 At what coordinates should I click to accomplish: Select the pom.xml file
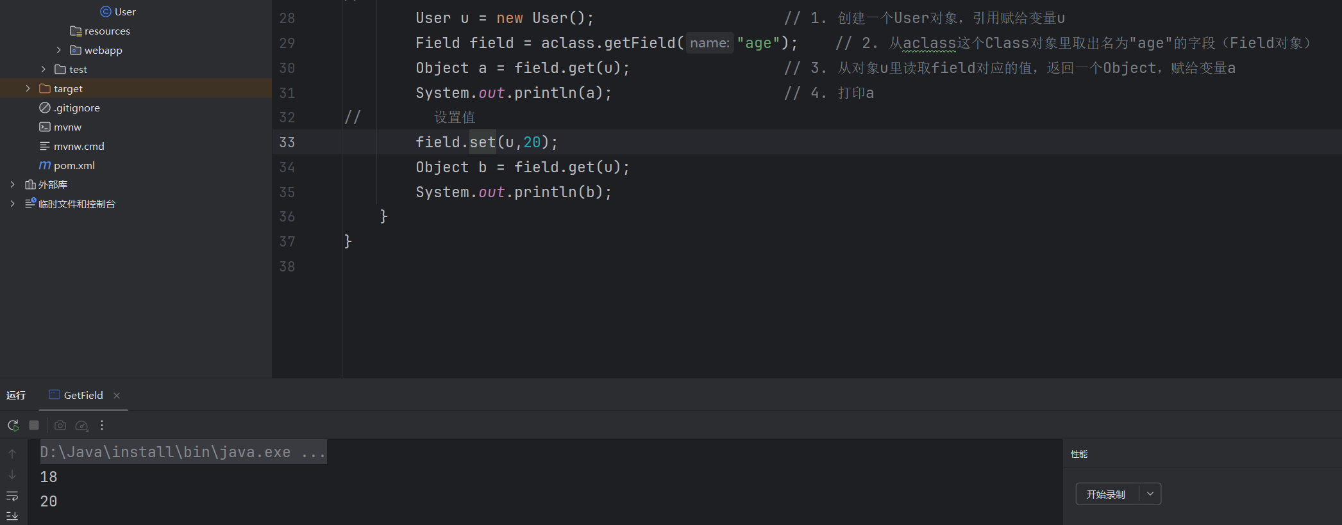point(74,165)
